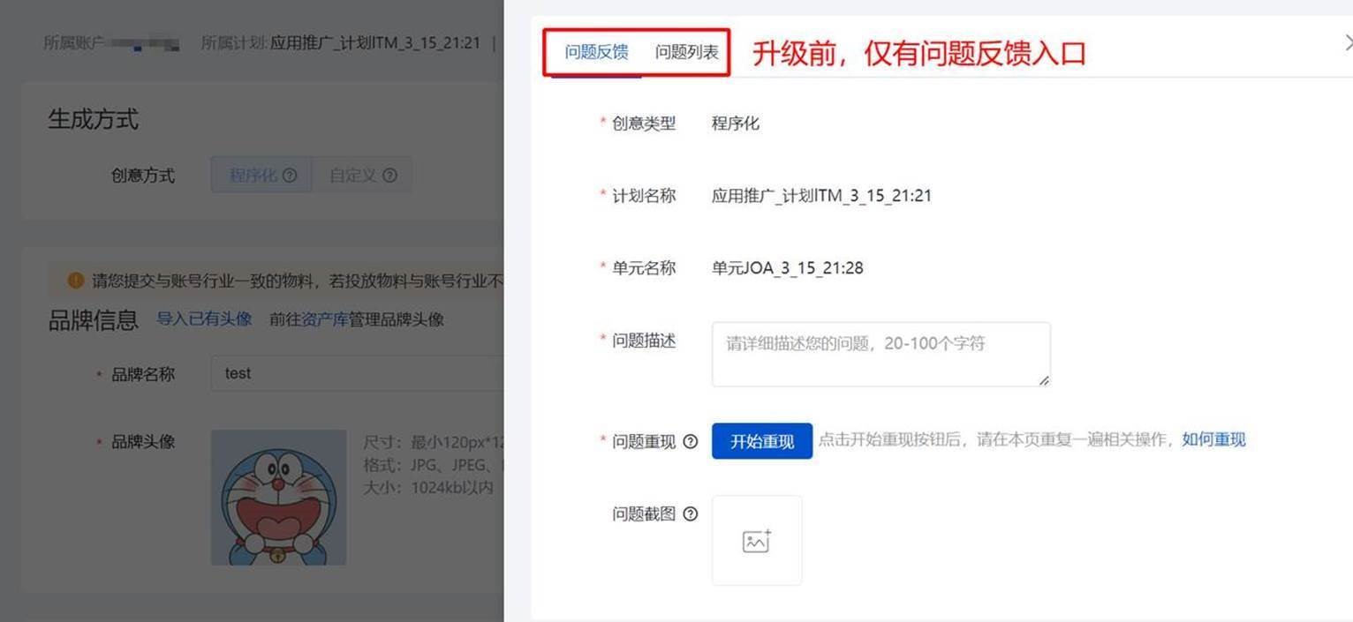The width and height of the screenshot is (1353, 622).
Task: Open the 问题列表 tab
Action: (x=686, y=52)
